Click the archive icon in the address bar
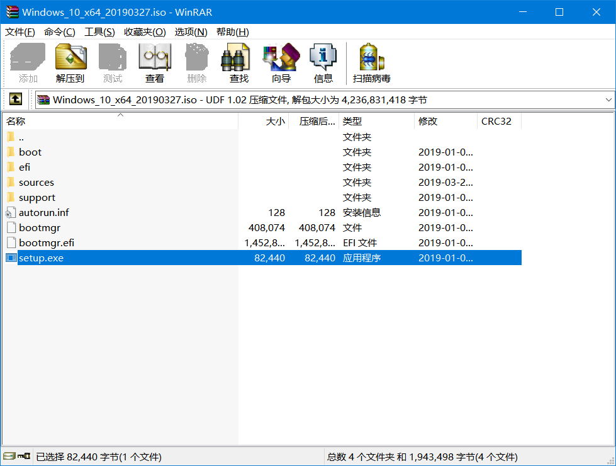Screen dimensions: 616x466 [43, 100]
